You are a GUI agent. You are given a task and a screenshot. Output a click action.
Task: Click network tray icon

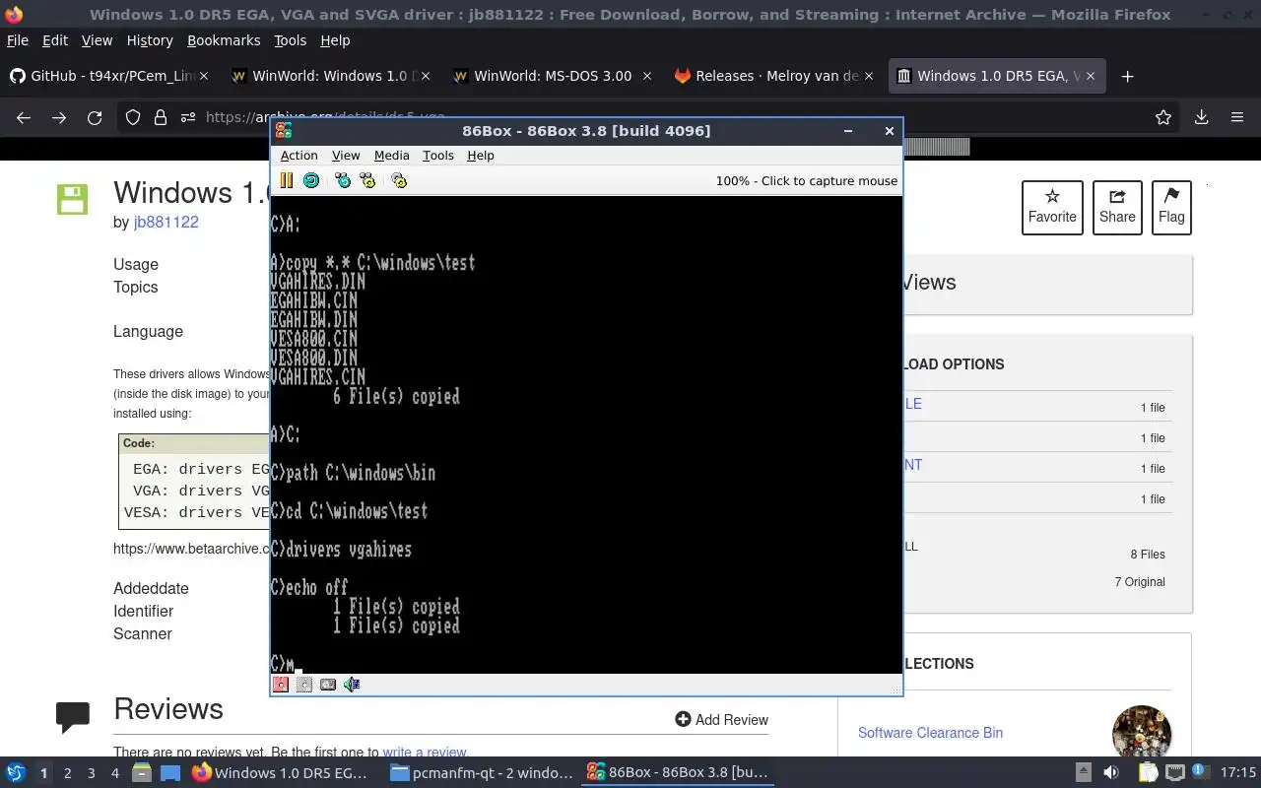click(1175, 773)
